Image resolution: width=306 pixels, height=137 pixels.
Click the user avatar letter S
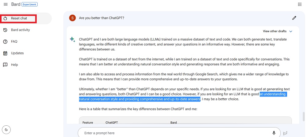pos(73,18)
